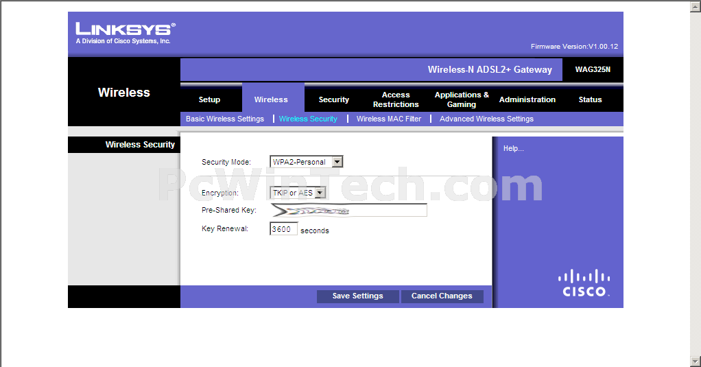Click the Firmware Version:V1.00.12 text
Screen dimensions: 701x367
coord(574,46)
